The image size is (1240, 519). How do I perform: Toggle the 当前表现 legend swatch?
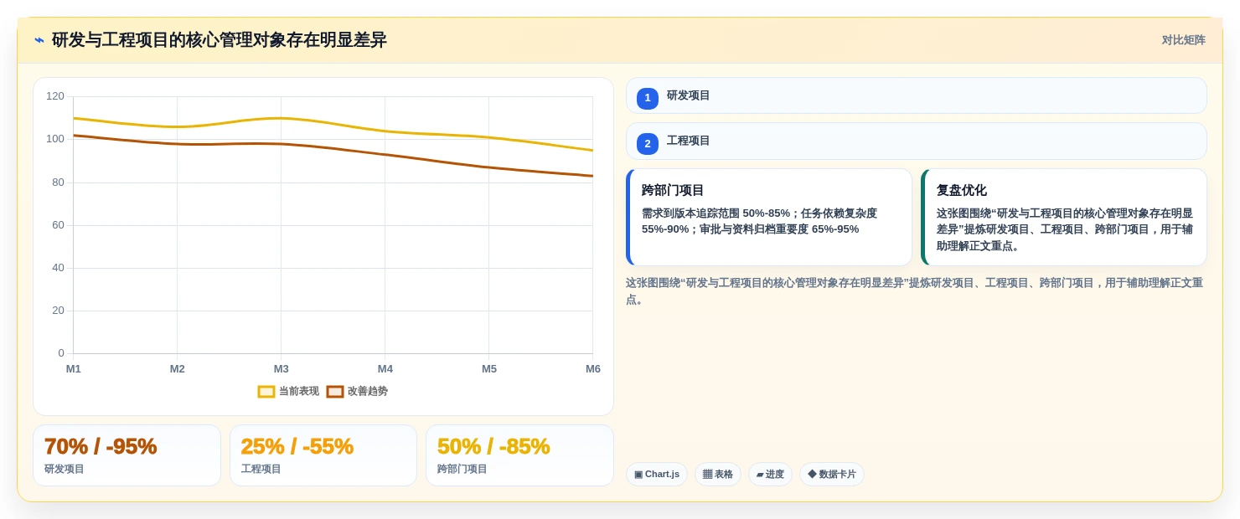pyautogui.click(x=266, y=392)
